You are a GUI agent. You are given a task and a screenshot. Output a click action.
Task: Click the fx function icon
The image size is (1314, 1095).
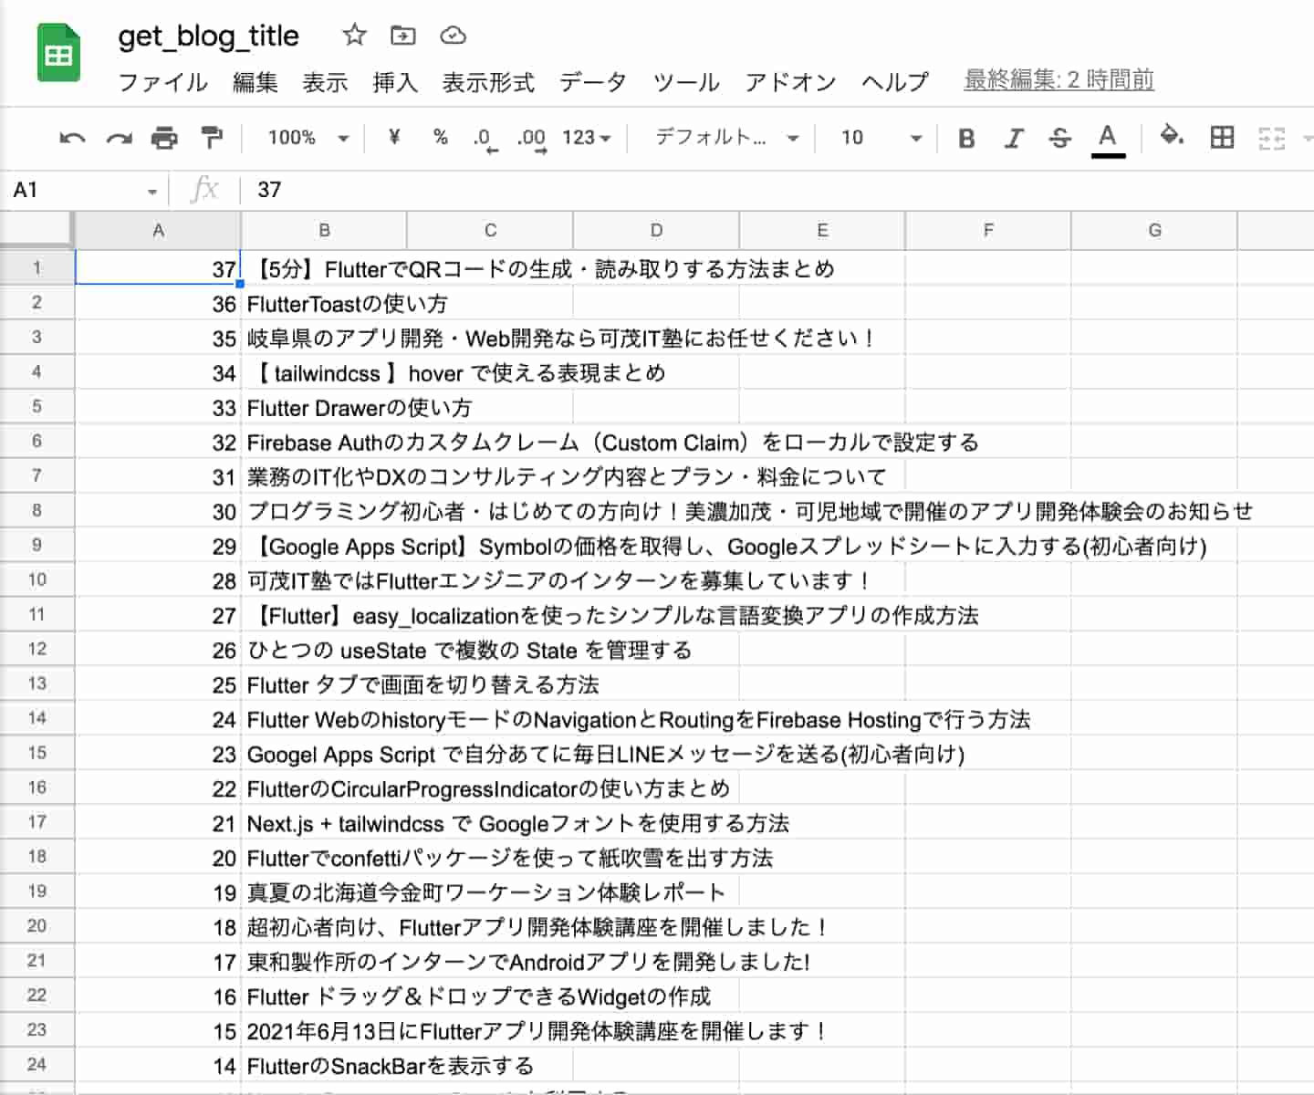click(x=204, y=189)
